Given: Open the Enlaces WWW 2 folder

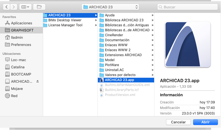Looking at the screenshot, I should click(126, 50).
